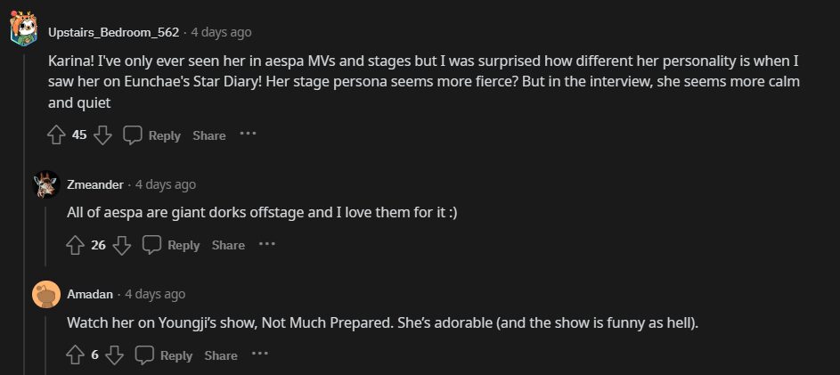Reply to Upstairs_Bedroom_562's comment
The image size is (840, 375).
pyautogui.click(x=151, y=135)
